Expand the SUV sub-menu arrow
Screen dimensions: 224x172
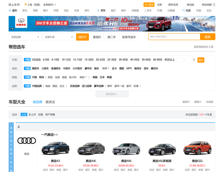pyautogui.click(x=109, y=68)
